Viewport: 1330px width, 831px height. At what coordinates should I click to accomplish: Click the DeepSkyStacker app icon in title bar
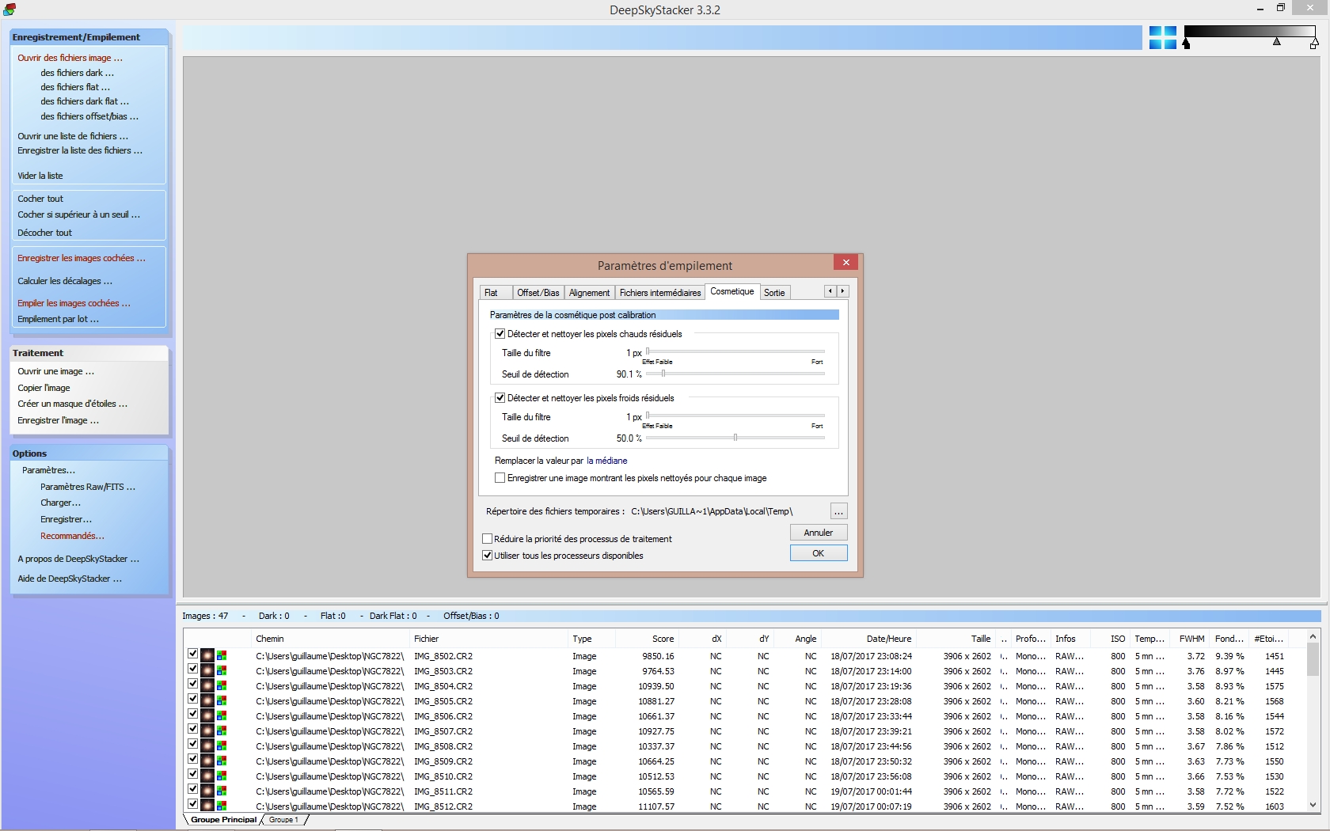(x=9, y=9)
